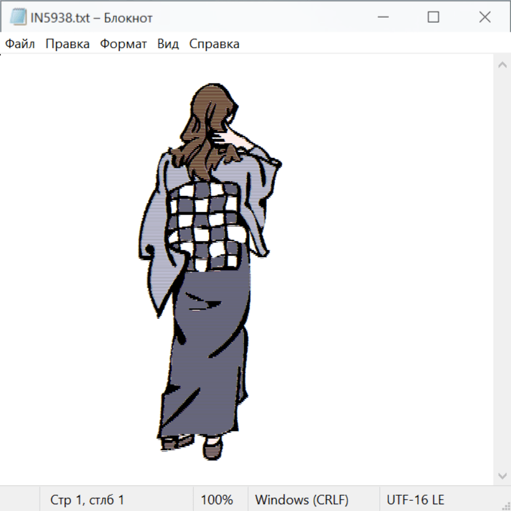Viewport: 511px width, 511px height.
Task: Open the Правка menu
Action: 68,44
